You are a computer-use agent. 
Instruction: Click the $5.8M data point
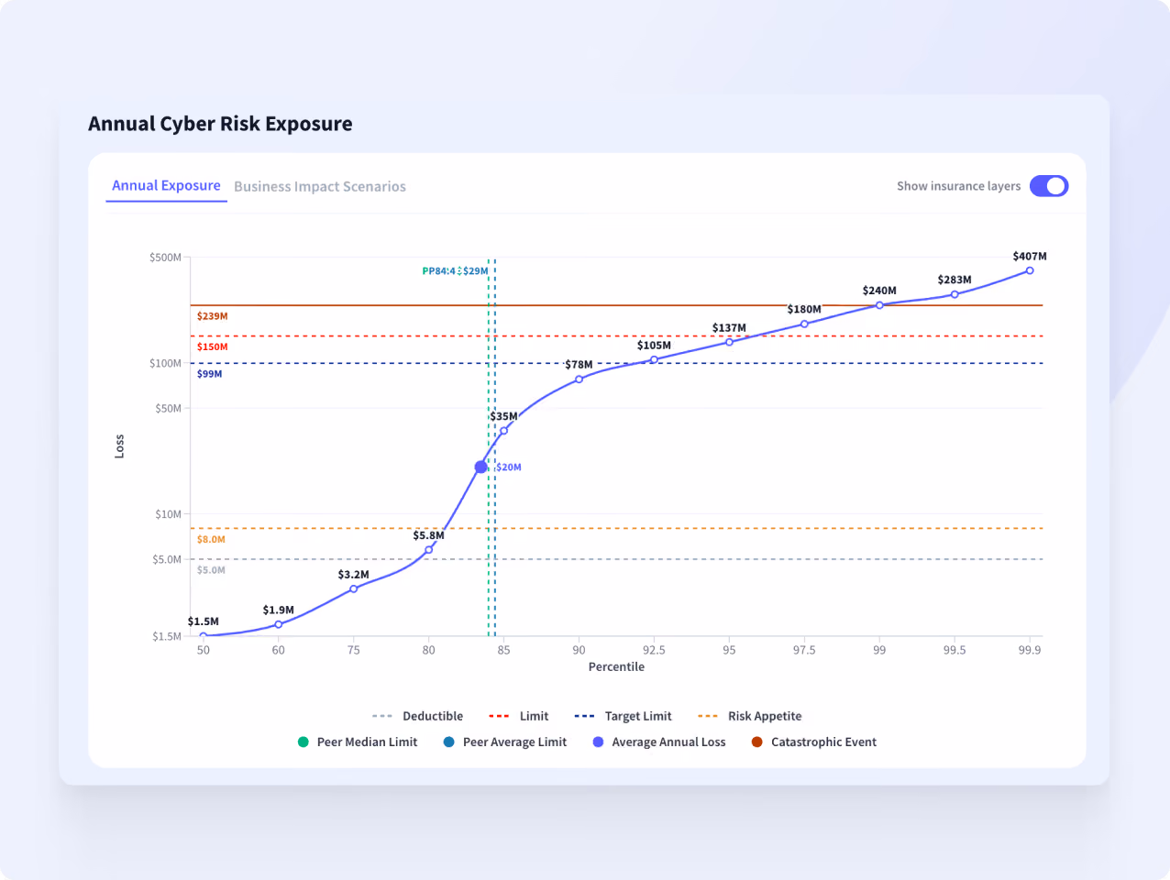coord(428,550)
